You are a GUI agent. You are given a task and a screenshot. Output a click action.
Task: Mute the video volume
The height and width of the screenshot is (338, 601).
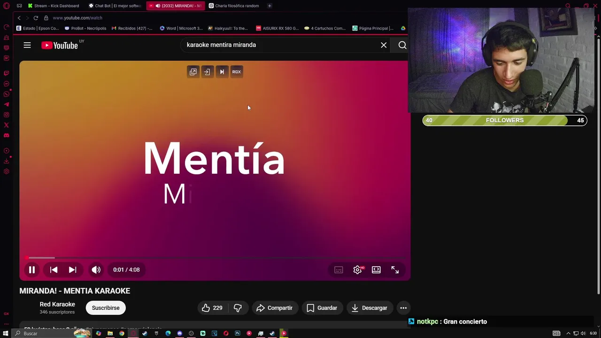[x=96, y=270]
